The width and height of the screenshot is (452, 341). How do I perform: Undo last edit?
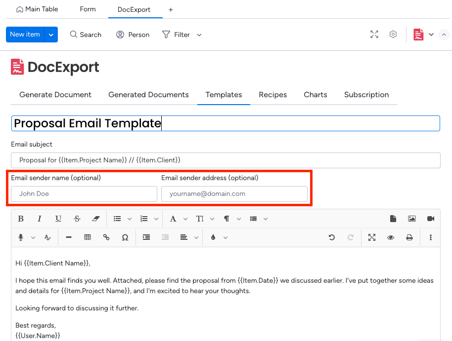pos(332,237)
